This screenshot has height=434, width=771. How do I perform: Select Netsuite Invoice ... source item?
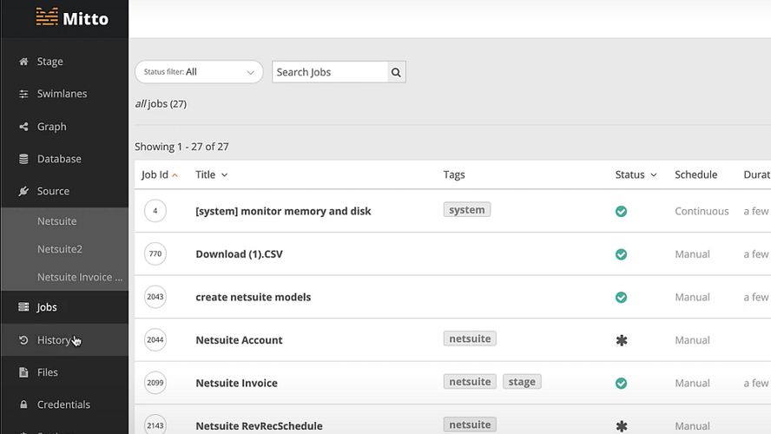pyautogui.click(x=80, y=277)
